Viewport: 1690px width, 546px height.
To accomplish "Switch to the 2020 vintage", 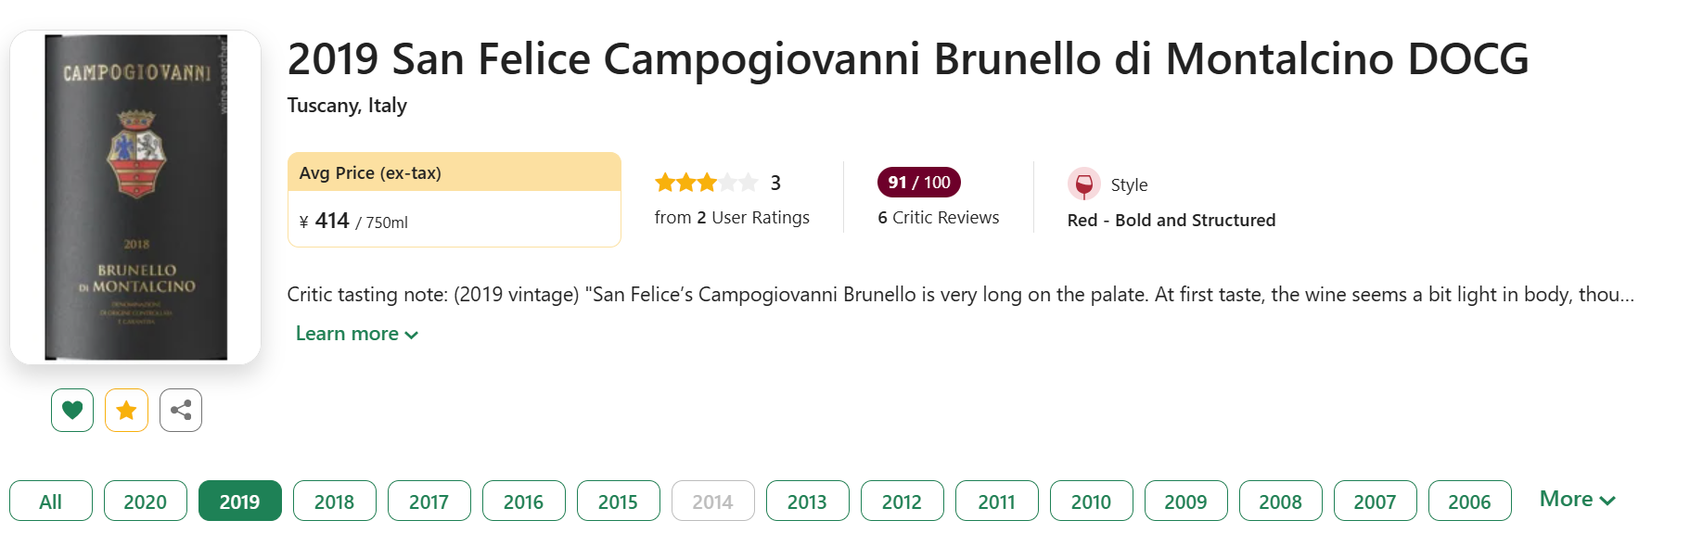I will 146,502.
